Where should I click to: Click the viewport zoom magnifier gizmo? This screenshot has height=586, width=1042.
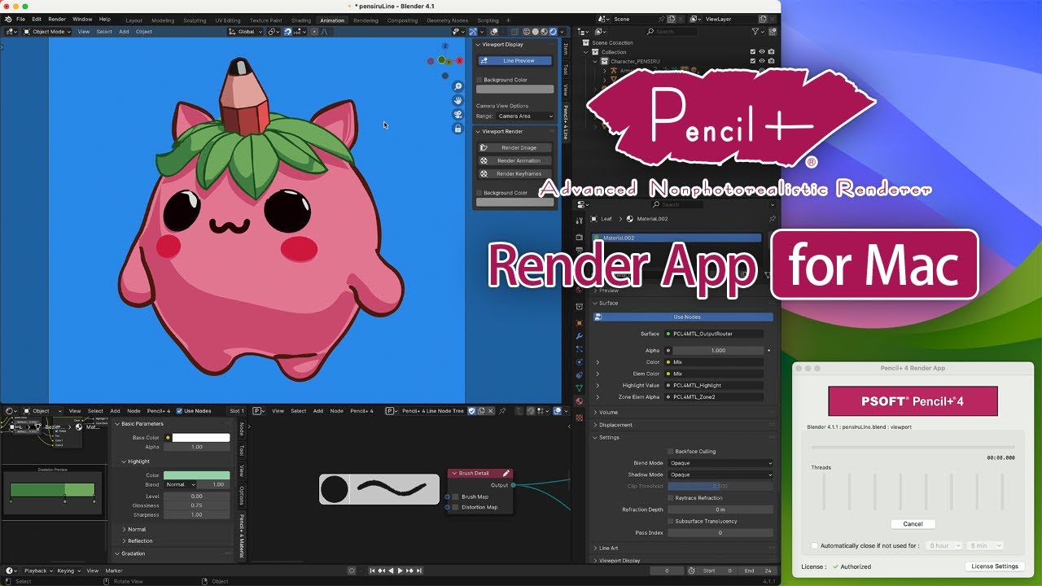tap(458, 87)
